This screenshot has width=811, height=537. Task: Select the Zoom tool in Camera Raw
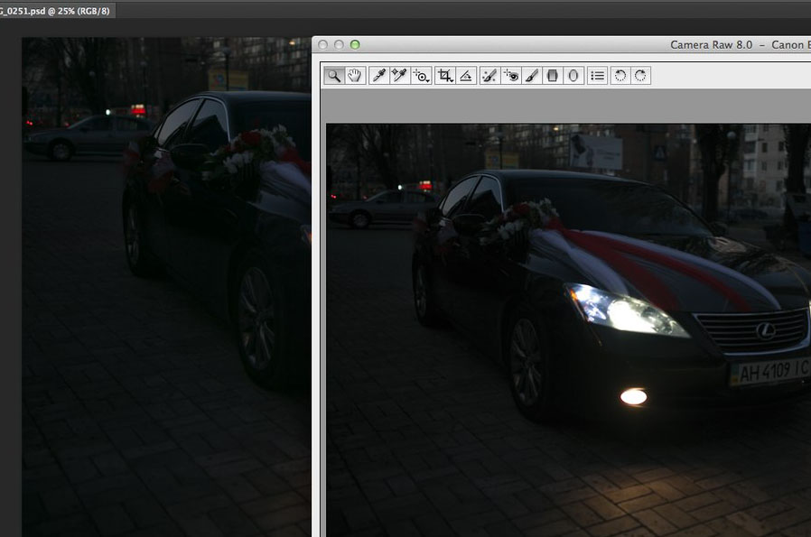point(334,76)
